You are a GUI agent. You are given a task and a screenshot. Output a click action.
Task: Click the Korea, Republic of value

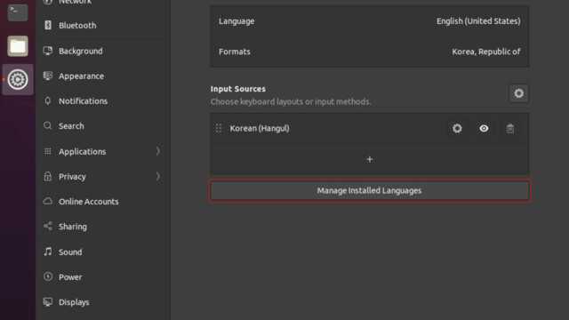(486, 52)
